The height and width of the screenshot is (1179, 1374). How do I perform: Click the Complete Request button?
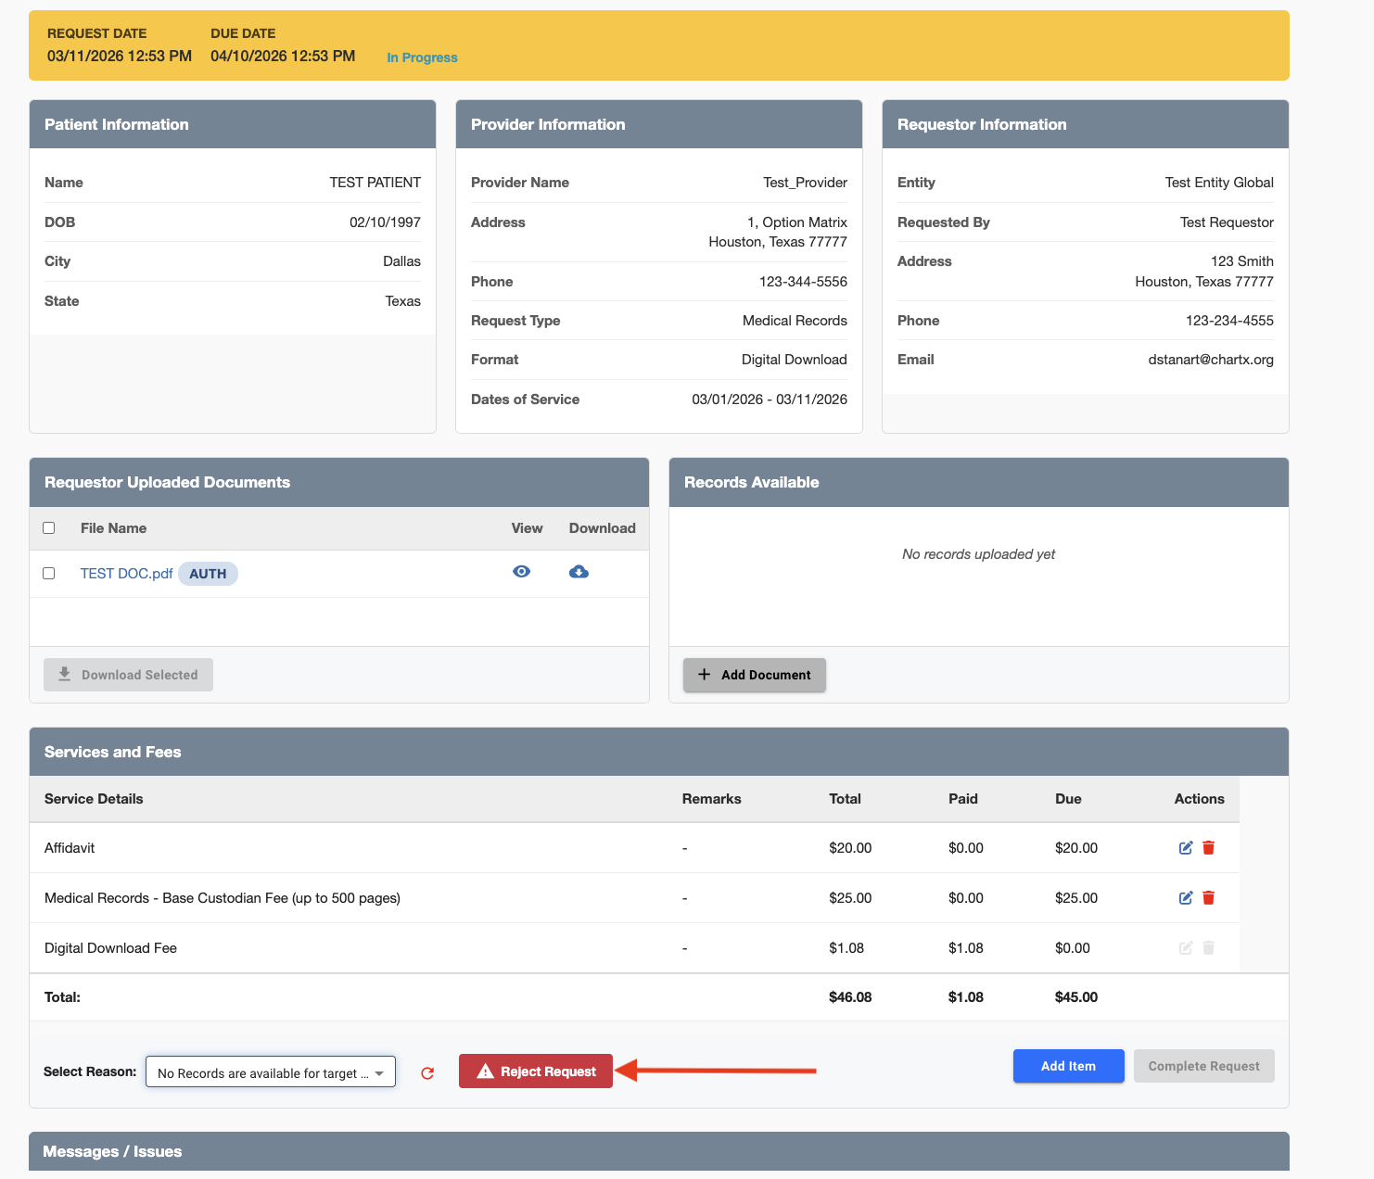(1203, 1066)
